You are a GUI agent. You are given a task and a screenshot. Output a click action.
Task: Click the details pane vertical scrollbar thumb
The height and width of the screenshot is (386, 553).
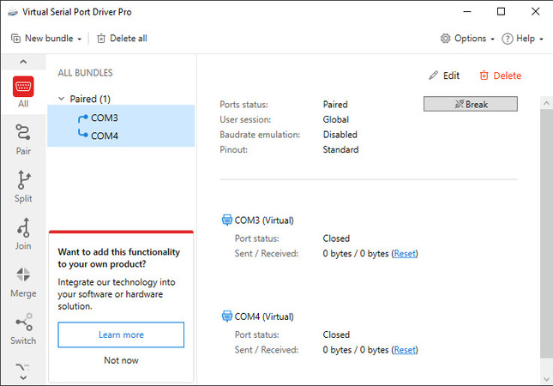point(546,233)
